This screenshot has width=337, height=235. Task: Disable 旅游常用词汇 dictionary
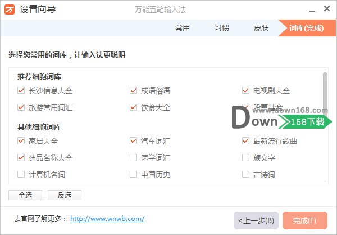[21, 107]
